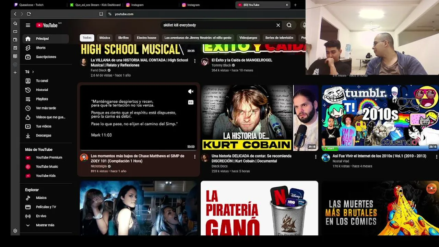The width and height of the screenshot is (439, 247).
Task: Select the Skrillex filter chip
Action: (123, 38)
